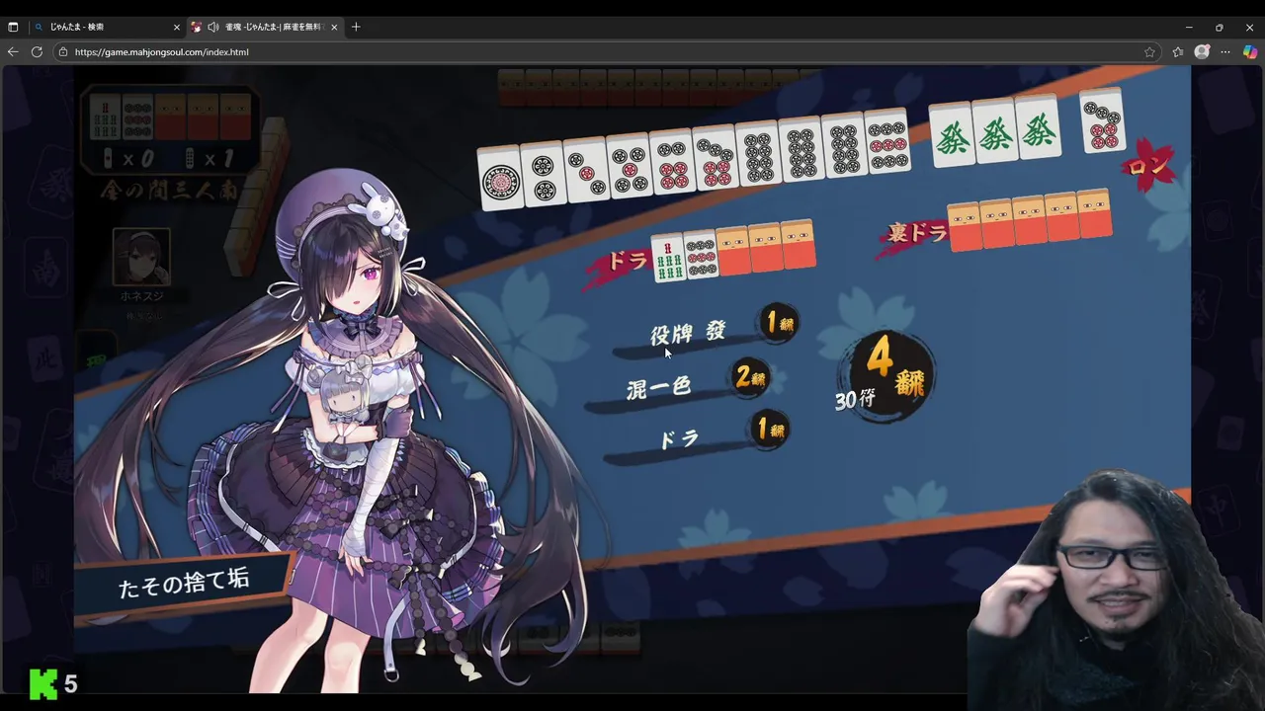Open a new browser tab
This screenshot has width=1265, height=711.
point(356,27)
